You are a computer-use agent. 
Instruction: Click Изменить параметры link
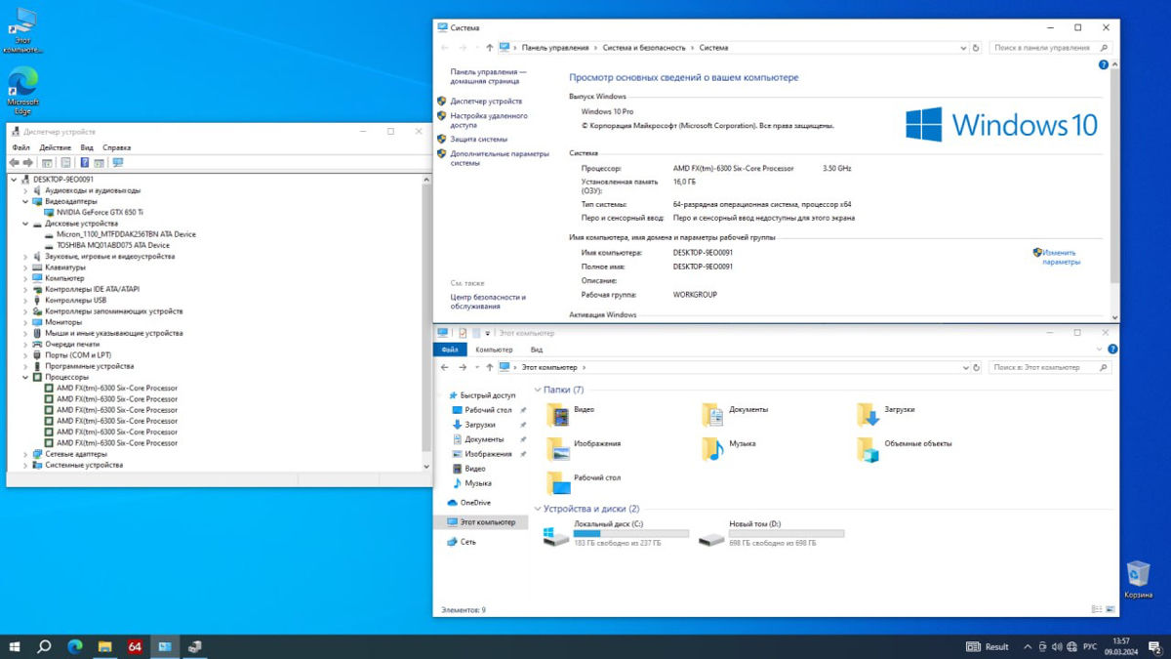click(x=1060, y=257)
